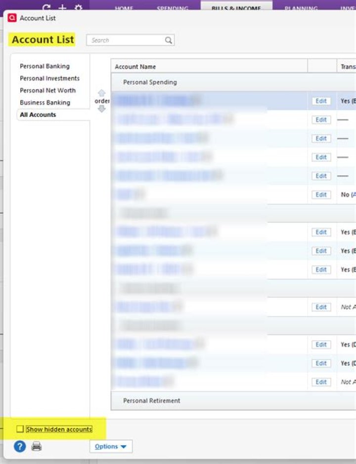Click the Quicken logo in the Account List title bar
This screenshot has height=464, width=356.
(12, 18)
